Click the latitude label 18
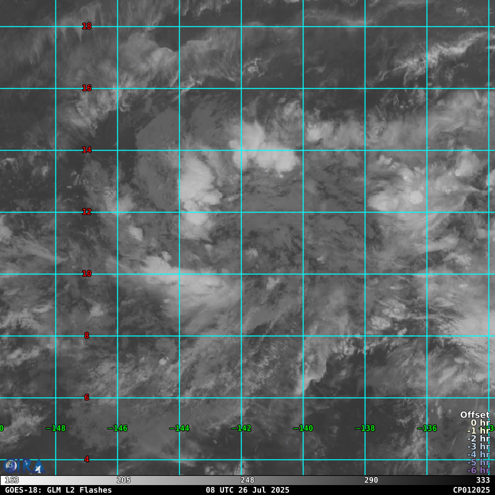 [87, 26]
